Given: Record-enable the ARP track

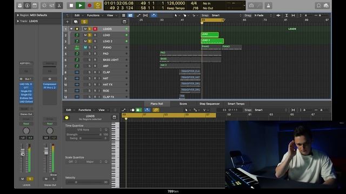Looking at the screenshot, I should tap(95, 66).
